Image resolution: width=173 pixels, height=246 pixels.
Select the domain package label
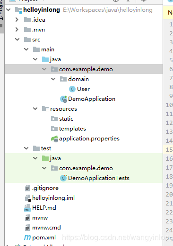pyautogui.click(x=78, y=79)
